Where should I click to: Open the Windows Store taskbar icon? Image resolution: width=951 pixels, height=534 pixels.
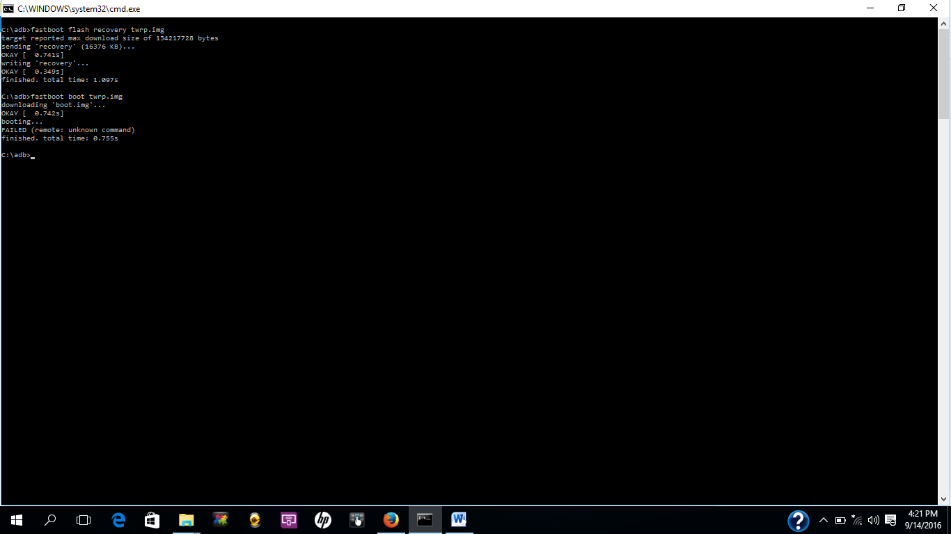[x=152, y=519]
